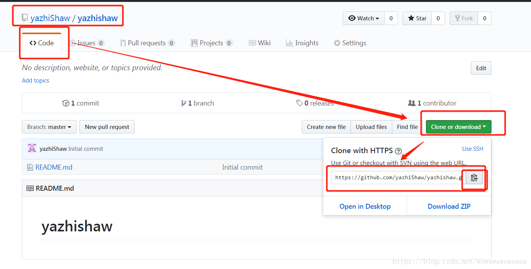The width and height of the screenshot is (531, 269).
Task: Click the Add topics link
Action: pos(36,81)
